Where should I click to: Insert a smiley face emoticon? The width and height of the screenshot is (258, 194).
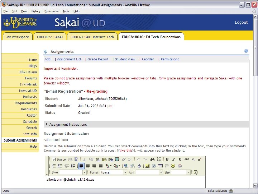pos(173,166)
